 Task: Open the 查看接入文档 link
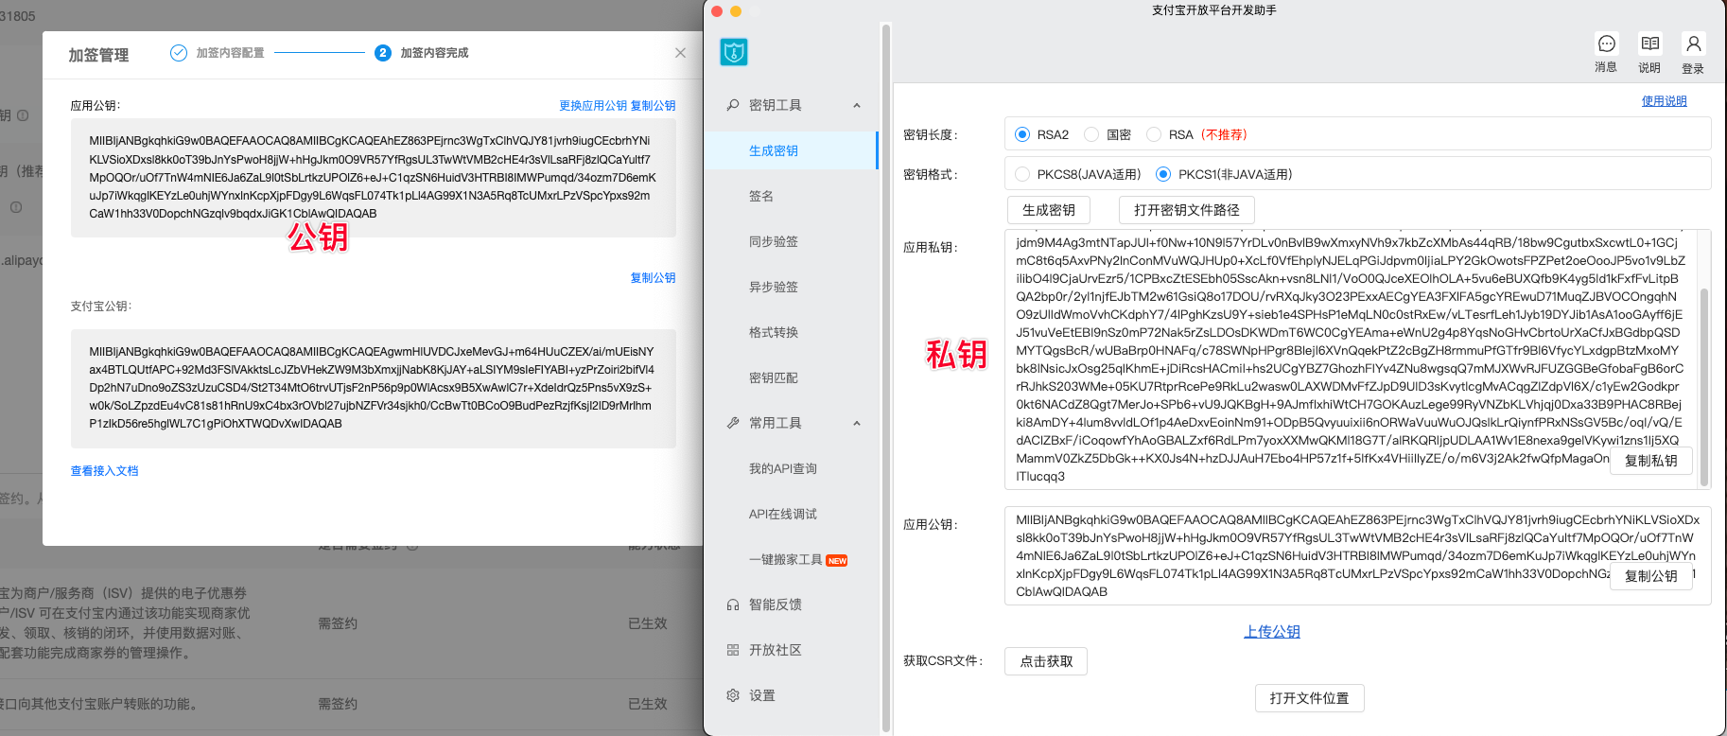click(104, 471)
